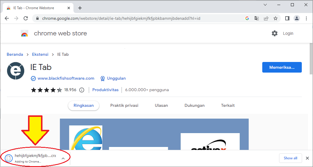Share this page via share icon
Image resolution: width=313 pixels, height=167 pixels.
coord(266,18)
